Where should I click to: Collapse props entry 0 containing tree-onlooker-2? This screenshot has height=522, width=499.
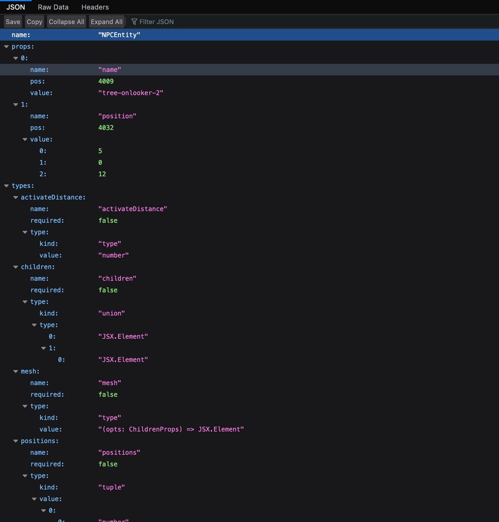(16, 58)
